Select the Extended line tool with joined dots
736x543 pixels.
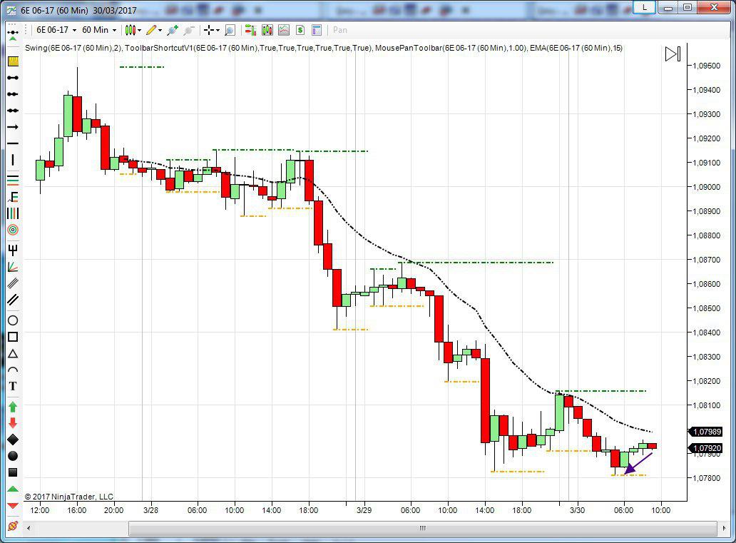(13, 111)
